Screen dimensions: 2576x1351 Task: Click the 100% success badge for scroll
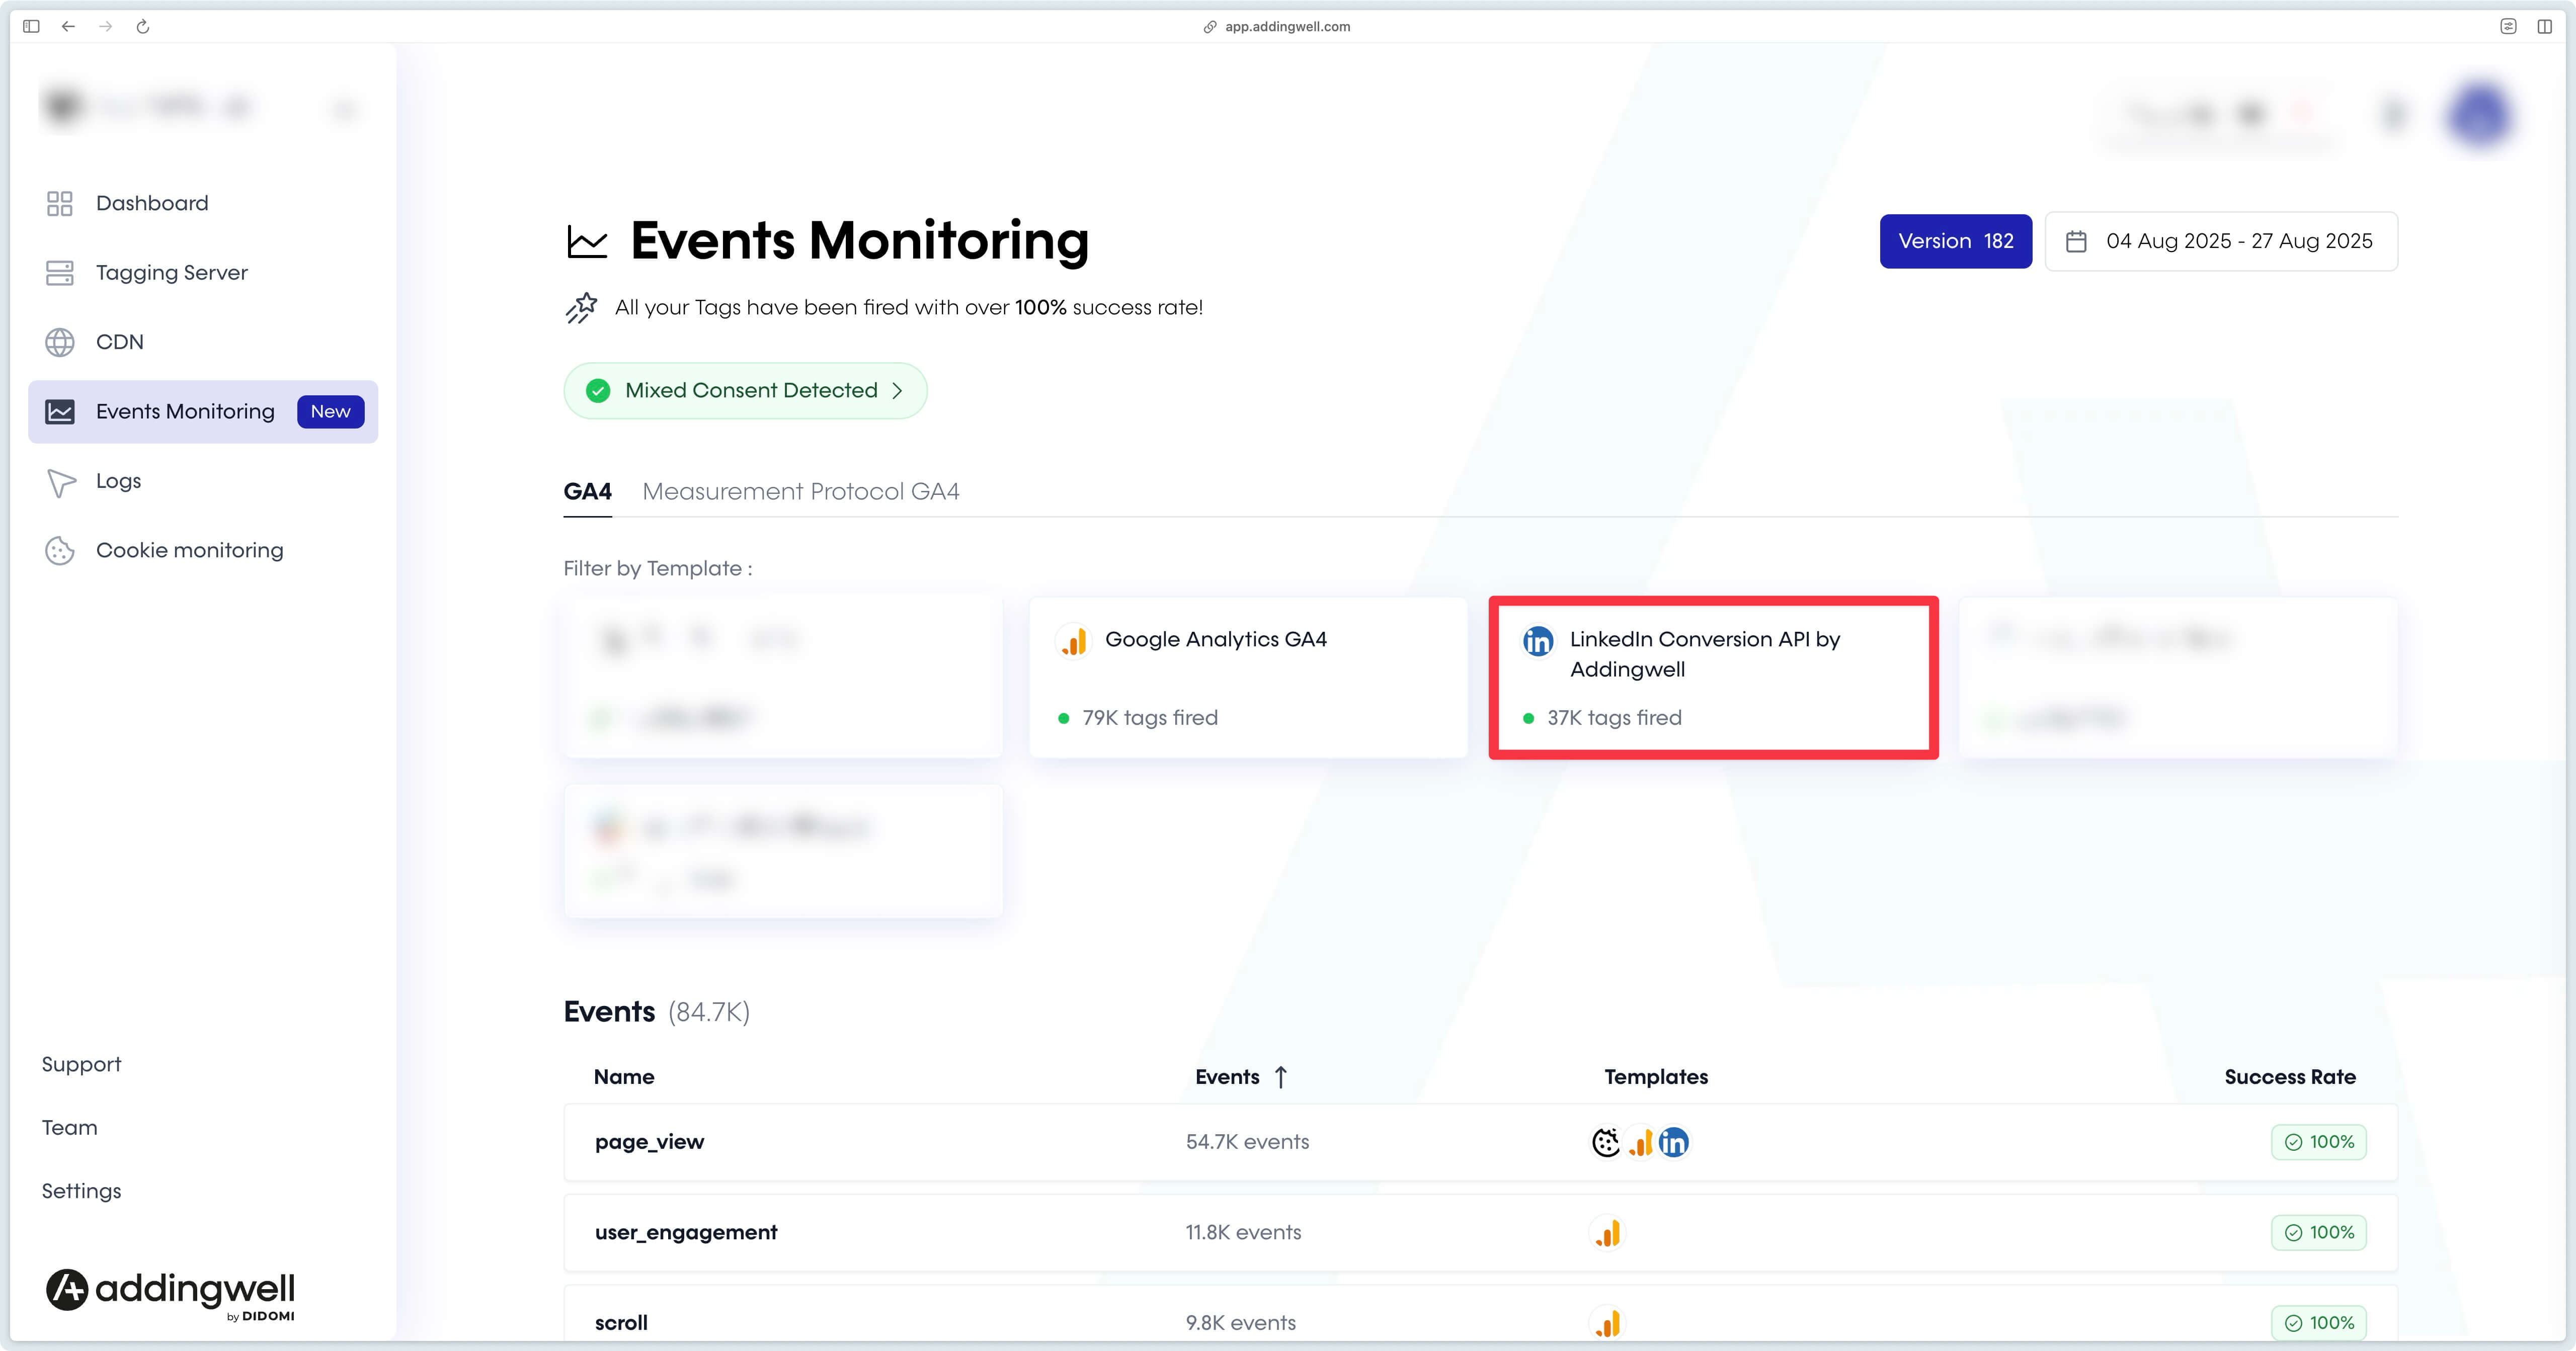[2318, 1323]
